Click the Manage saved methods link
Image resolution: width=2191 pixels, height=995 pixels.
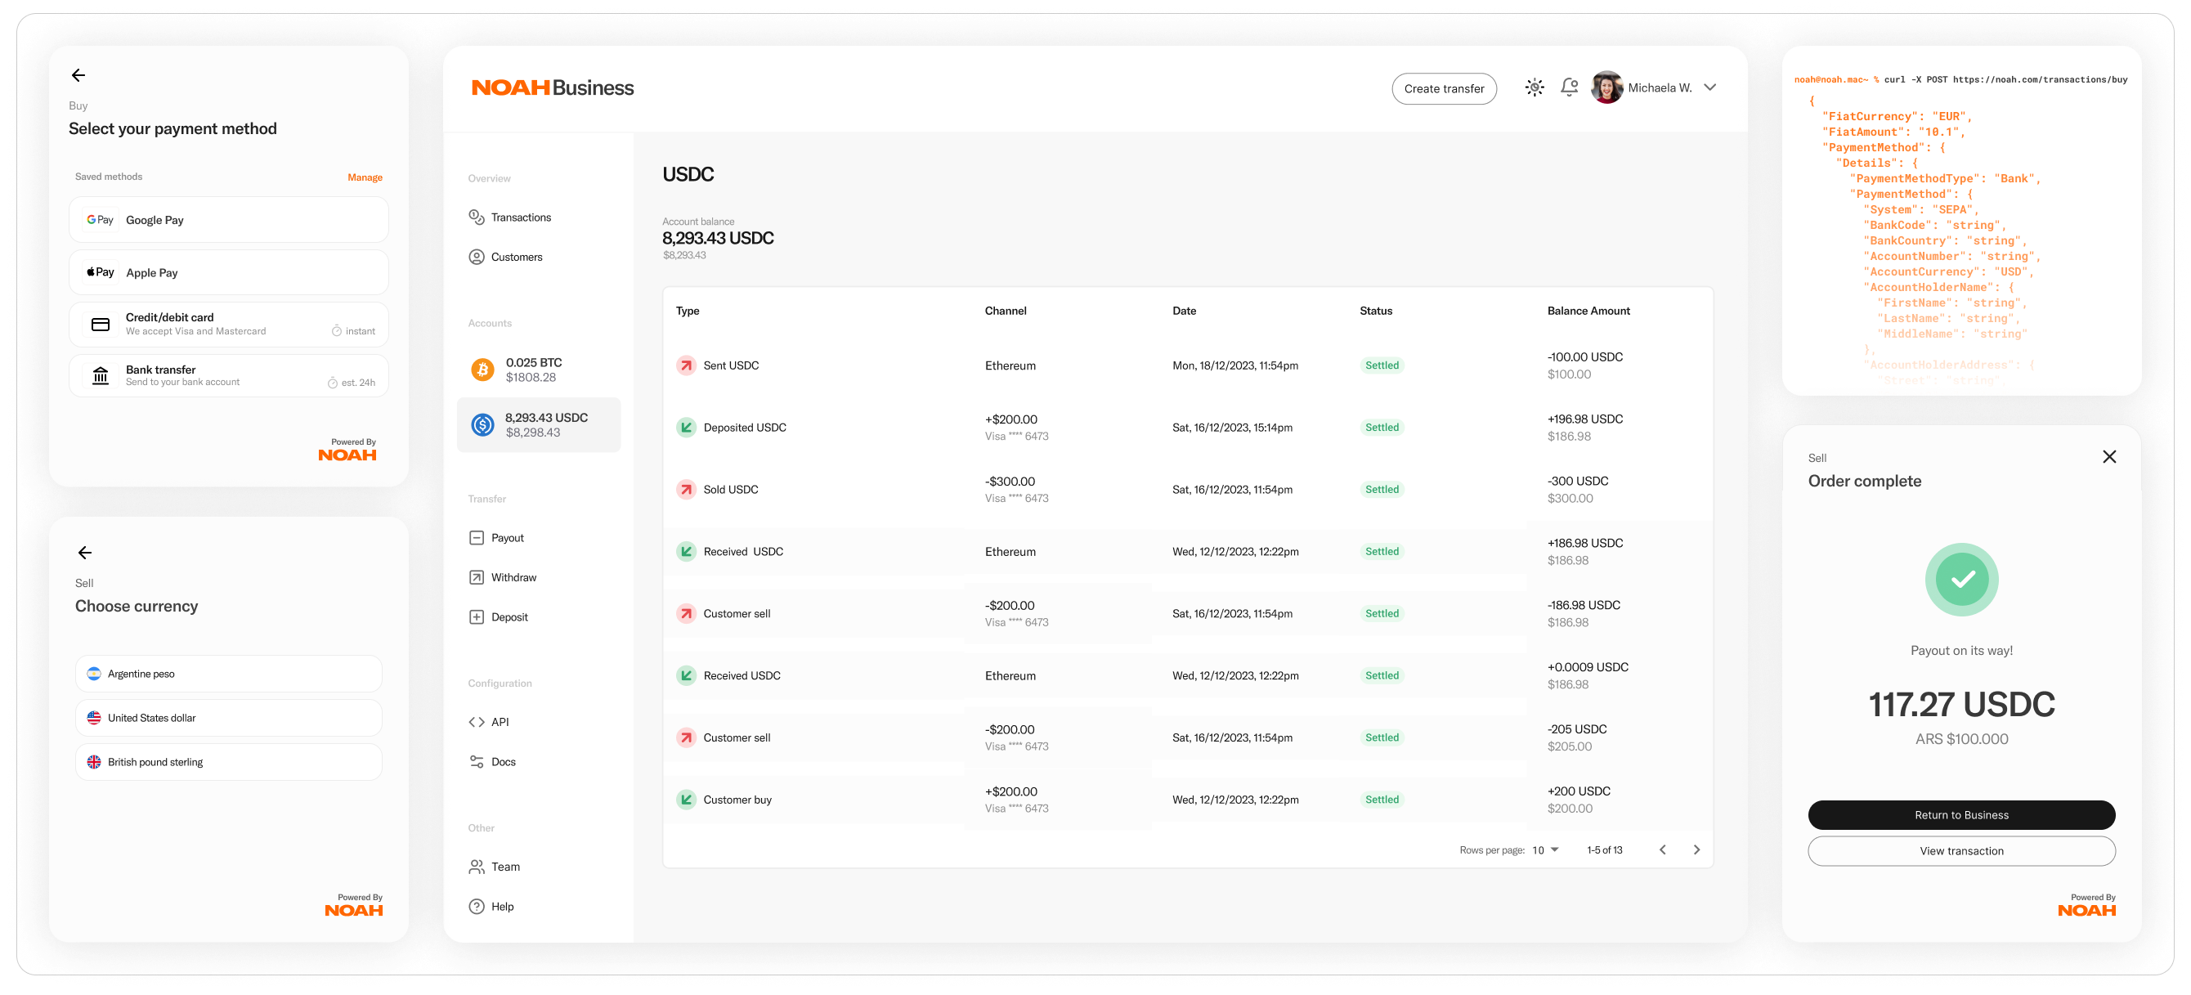(x=365, y=177)
